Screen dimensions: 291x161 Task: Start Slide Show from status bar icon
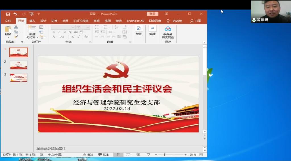[x=148, y=154]
